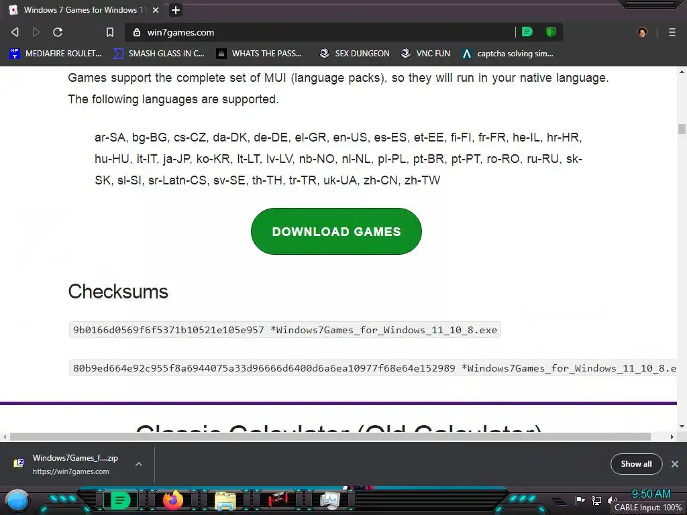Viewport: 687px width, 515px height.
Task: Open the user profile avatar
Action: pos(642,32)
